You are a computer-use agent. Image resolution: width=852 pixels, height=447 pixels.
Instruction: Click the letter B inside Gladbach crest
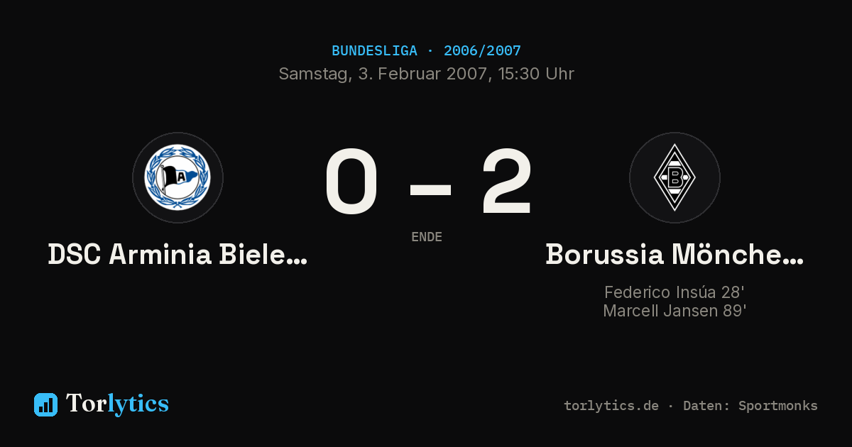(674, 177)
